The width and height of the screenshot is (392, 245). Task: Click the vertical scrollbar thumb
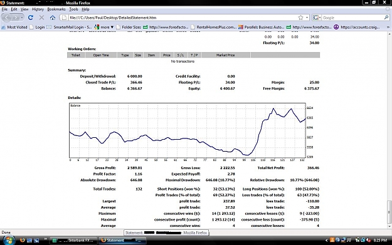coord(389,212)
